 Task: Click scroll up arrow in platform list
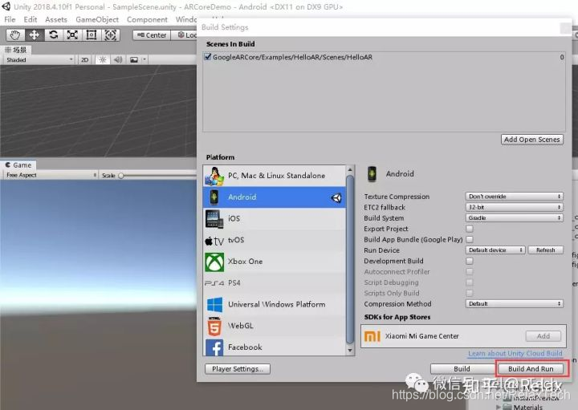(350, 169)
